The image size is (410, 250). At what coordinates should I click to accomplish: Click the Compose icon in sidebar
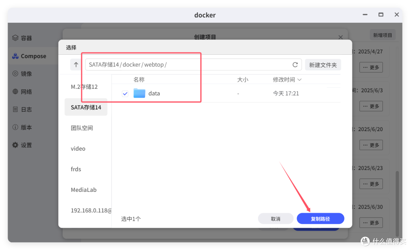(x=16, y=56)
